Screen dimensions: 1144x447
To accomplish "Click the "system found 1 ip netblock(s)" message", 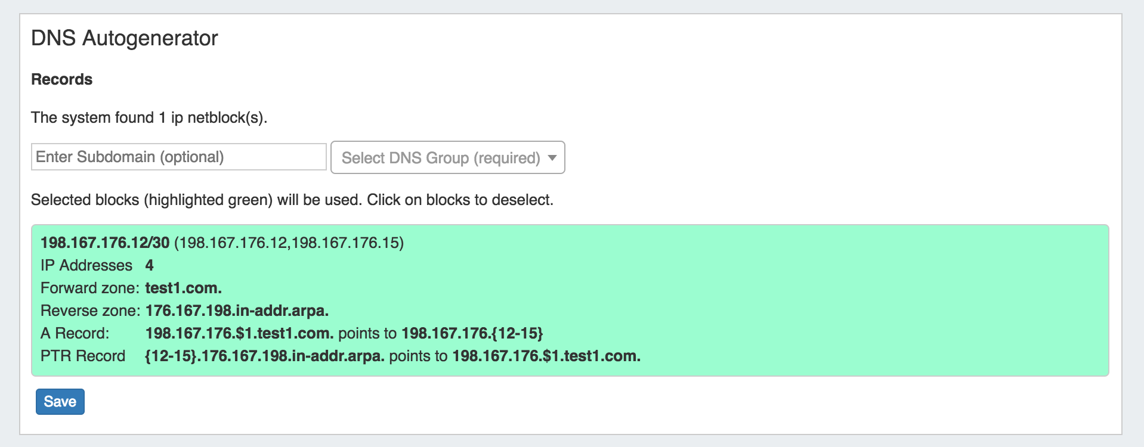I will tap(149, 117).
